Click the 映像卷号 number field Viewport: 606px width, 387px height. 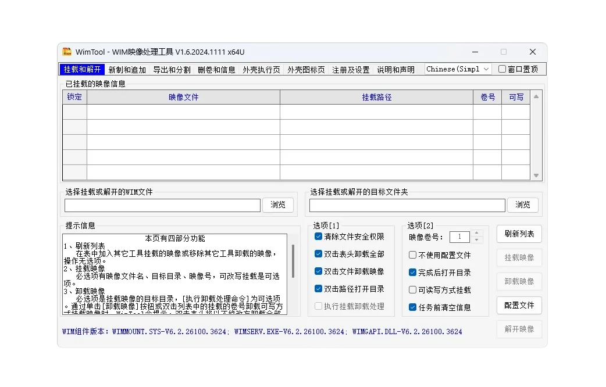point(460,236)
